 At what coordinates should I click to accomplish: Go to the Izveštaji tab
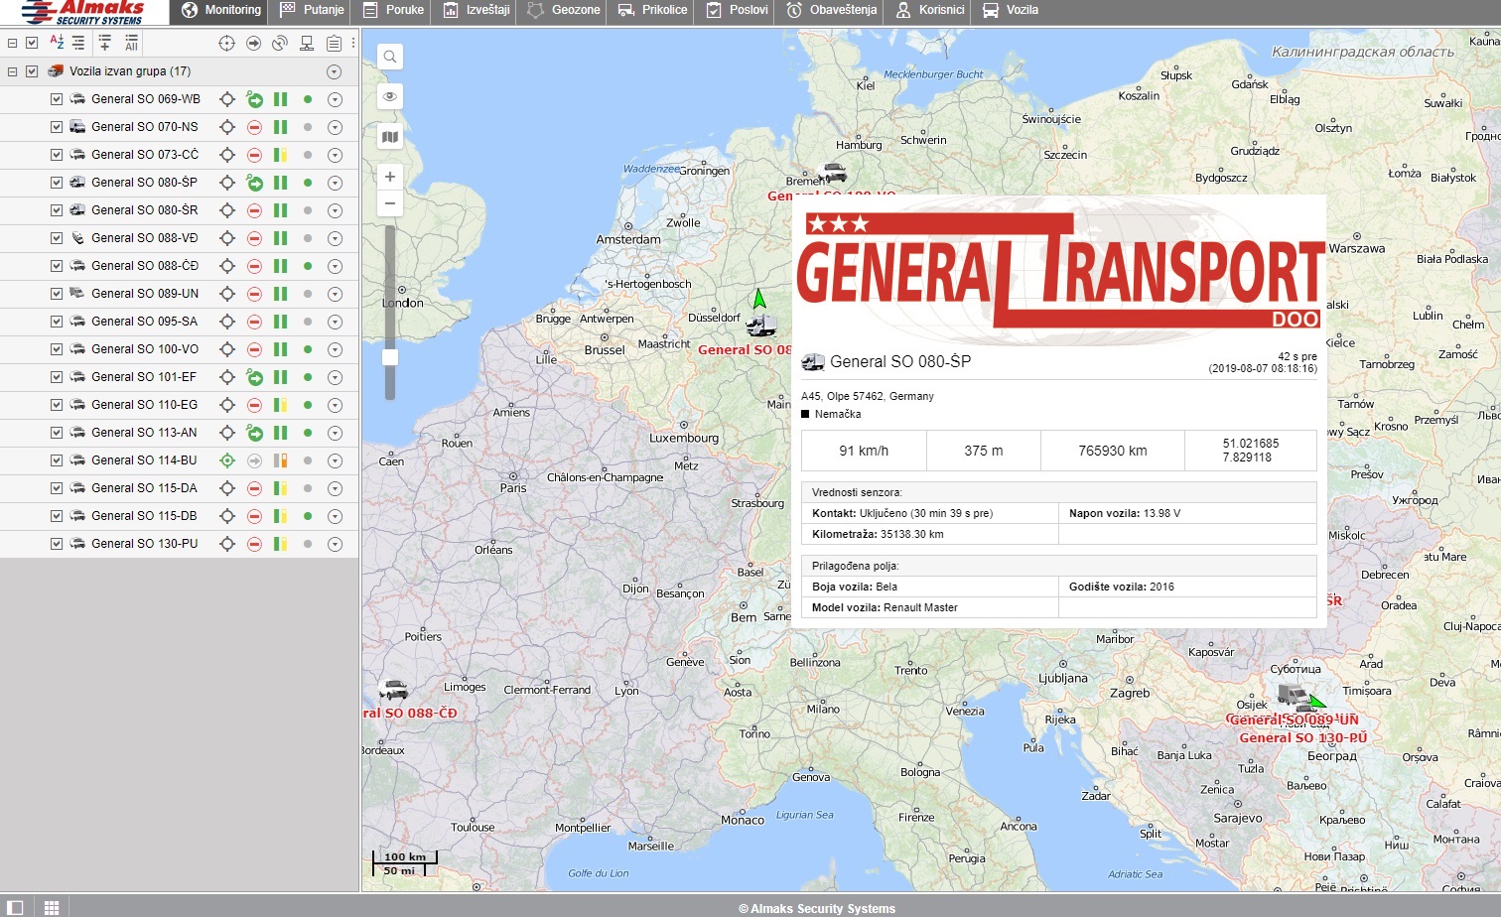tap(477, 10)
